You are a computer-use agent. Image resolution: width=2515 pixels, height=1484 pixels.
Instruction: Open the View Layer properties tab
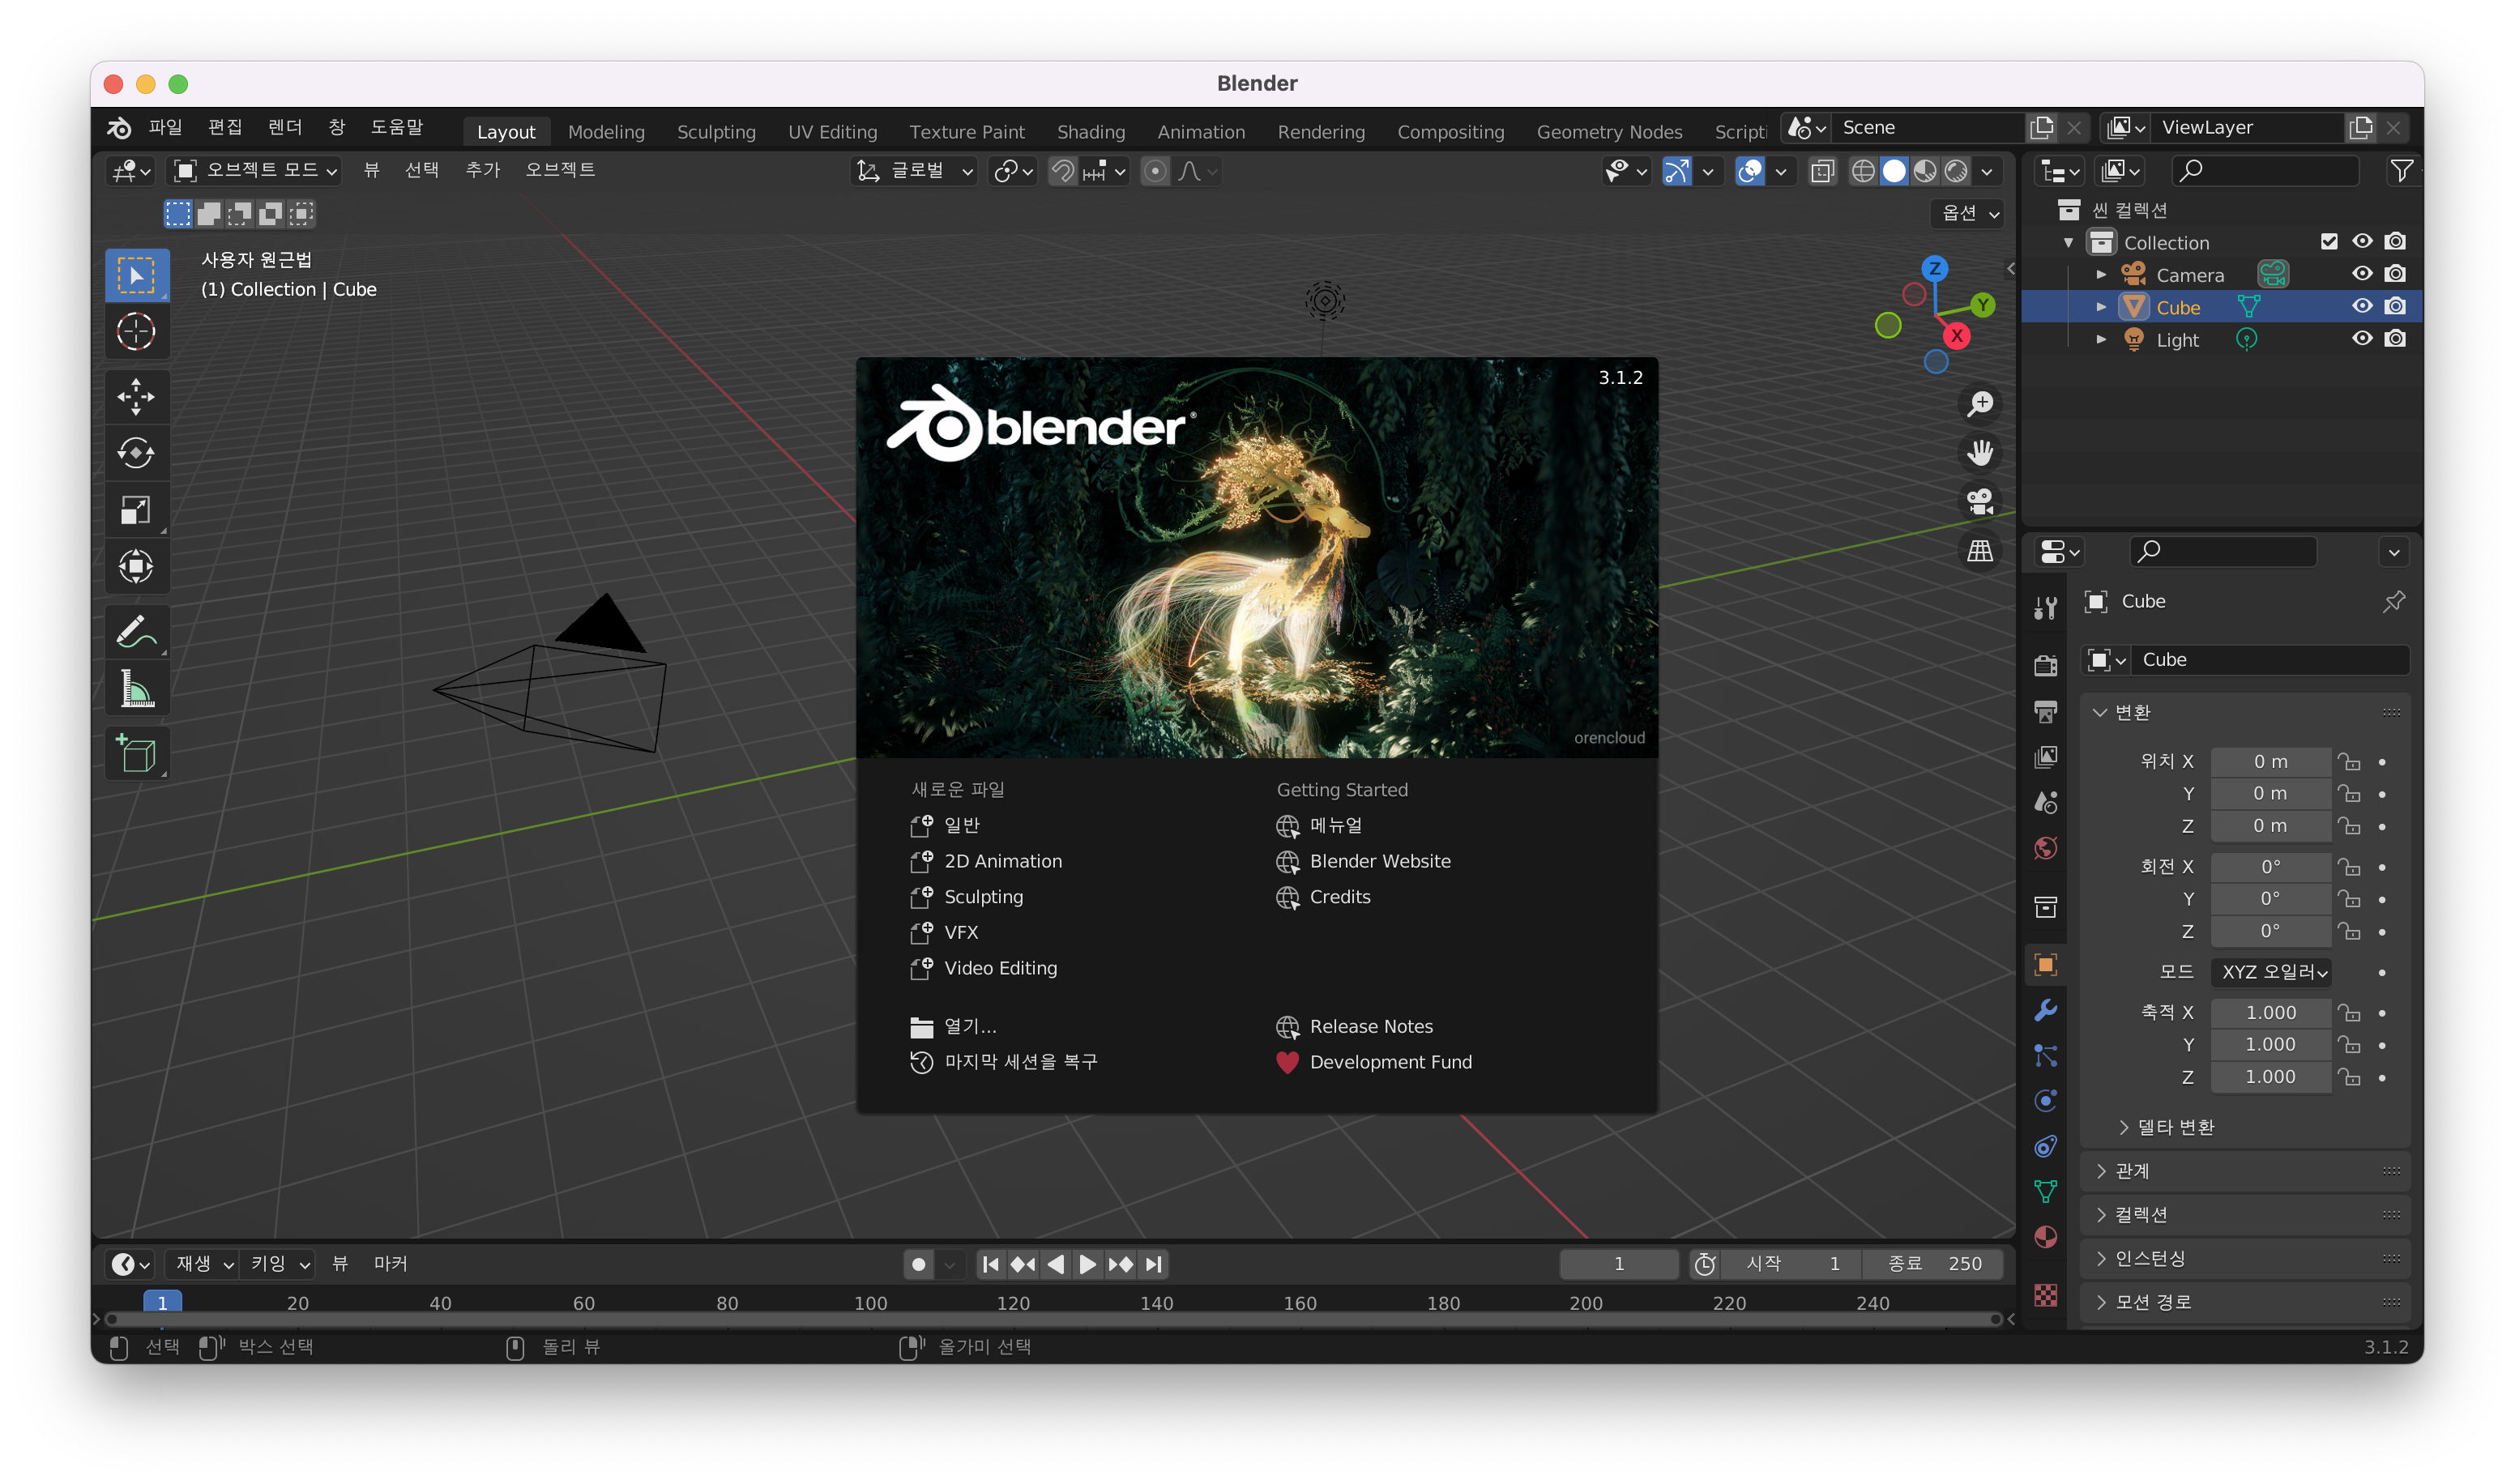coord(2046,757)
